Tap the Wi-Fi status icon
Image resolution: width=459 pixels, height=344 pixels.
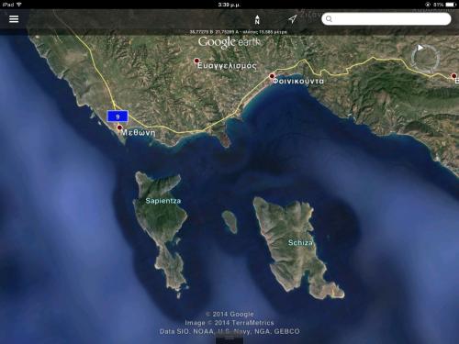(19, 5)
